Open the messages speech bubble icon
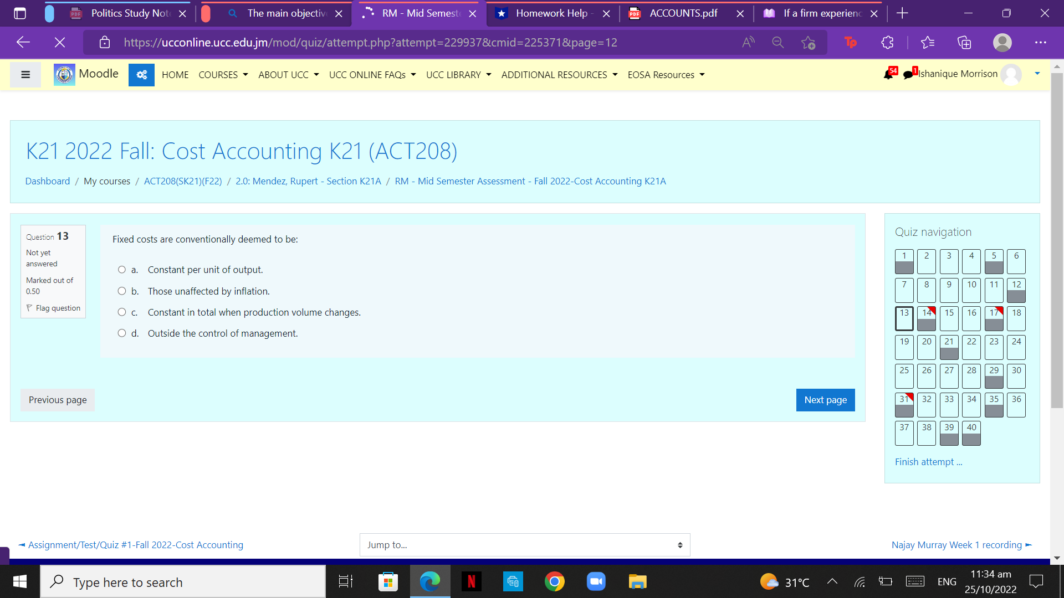Image resolution: width=1064 pixels, height=598 pixels. 908,75
